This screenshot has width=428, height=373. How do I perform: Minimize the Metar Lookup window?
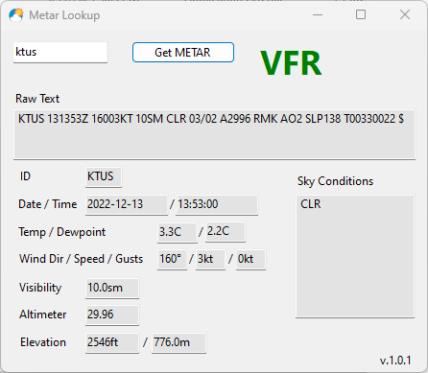(318, 14)
